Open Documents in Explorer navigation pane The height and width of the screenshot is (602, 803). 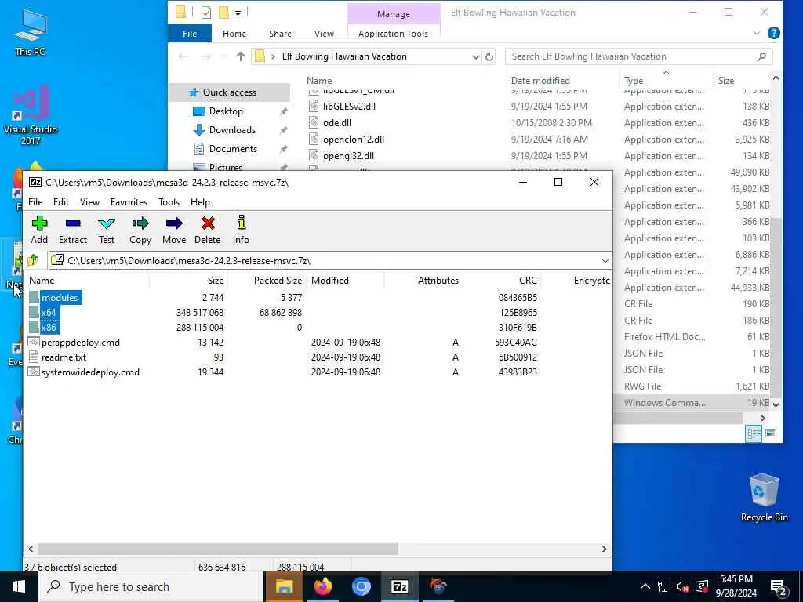click(233, 149)
